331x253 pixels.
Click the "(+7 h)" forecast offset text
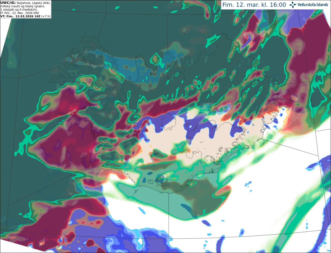click(46, 16)
